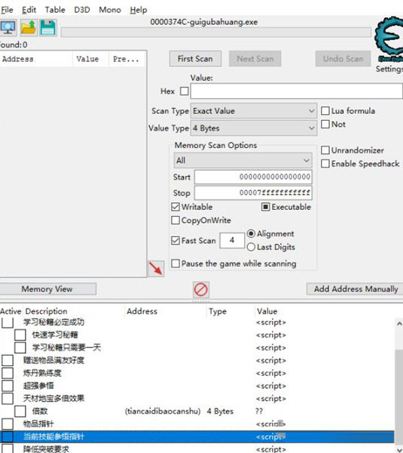Click the floppy disk save icon
Viewport: 403px width, 453px height.
pyautogui.click(x=48, y=28)
